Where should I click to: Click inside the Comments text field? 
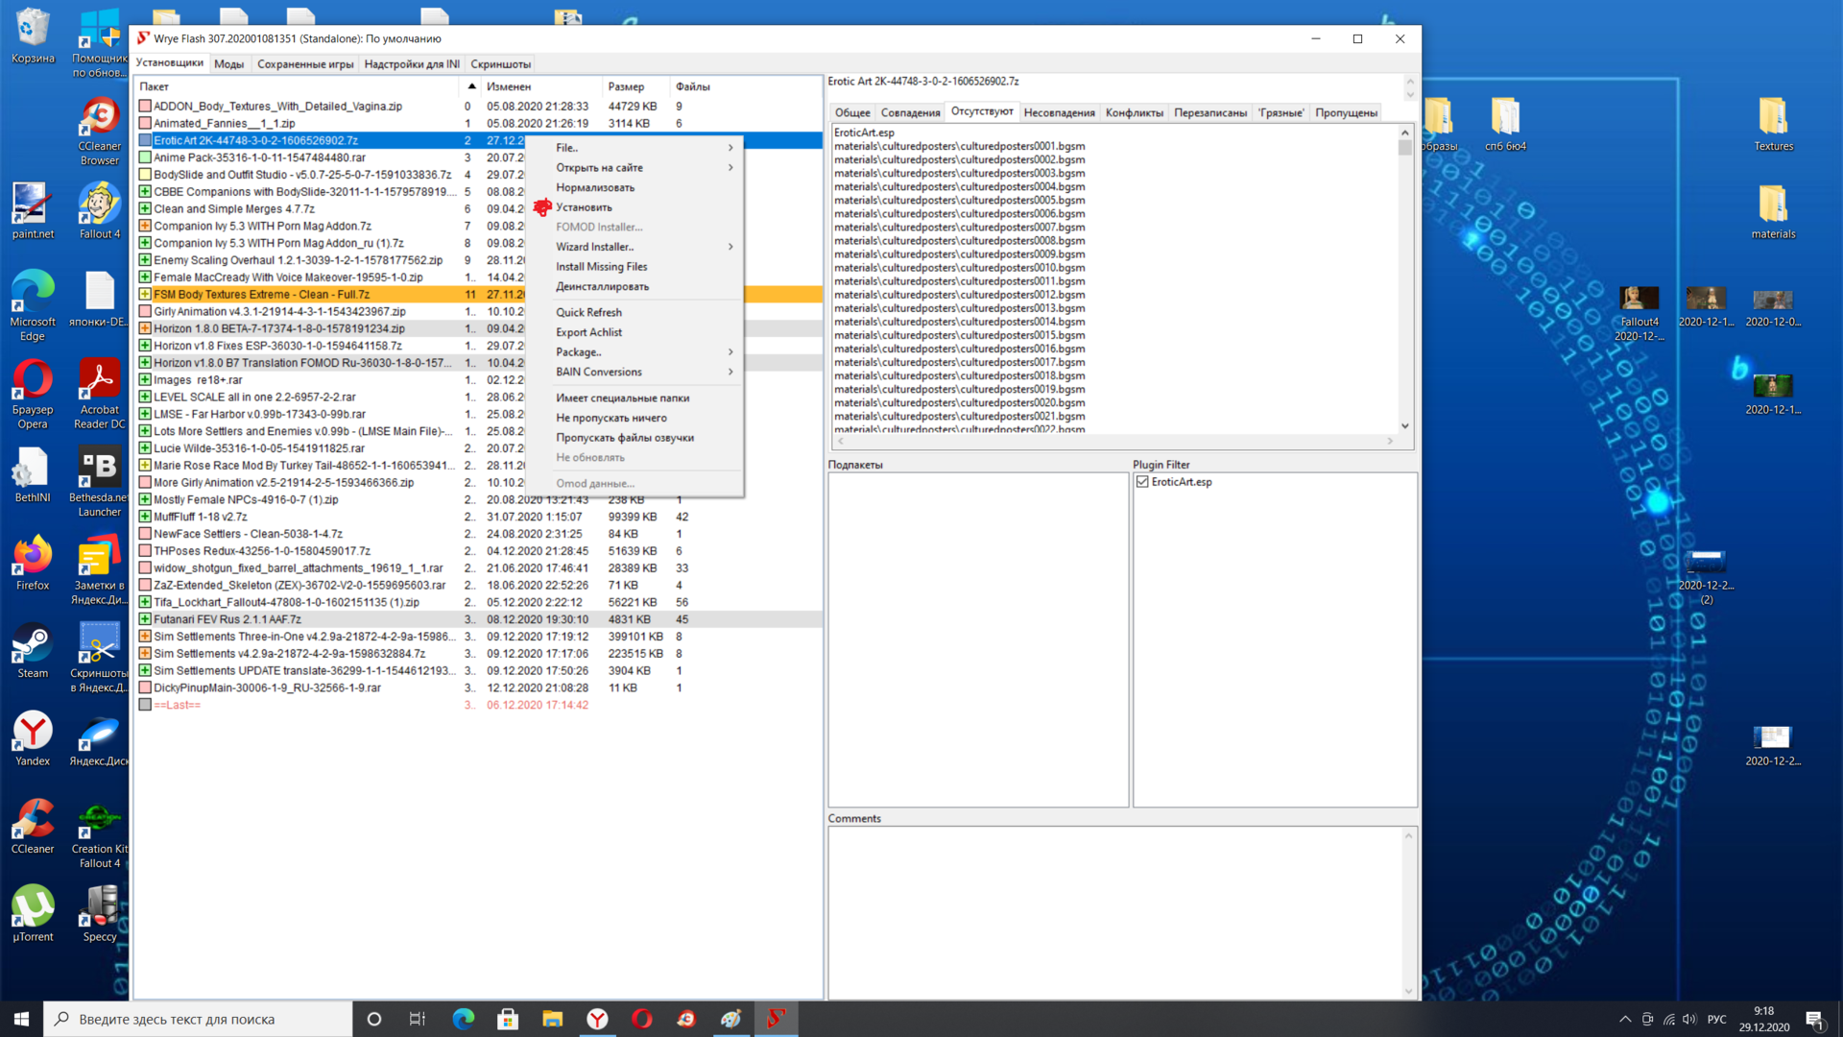point(1113,912)
